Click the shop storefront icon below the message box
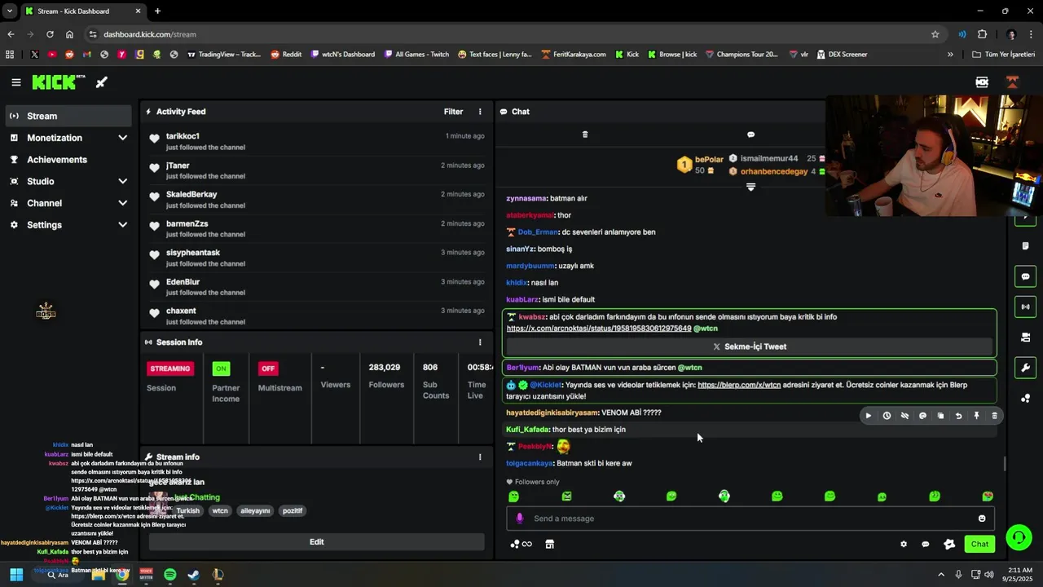This screenshot has width=1043, height=587. click(x=549, y=544)
